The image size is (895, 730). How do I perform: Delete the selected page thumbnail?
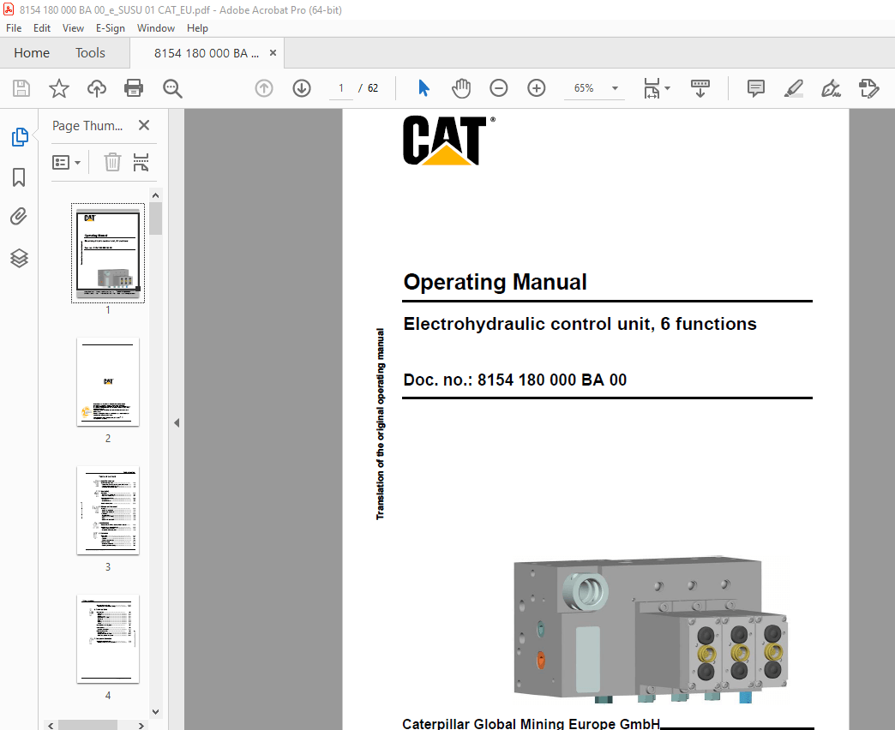click(x=112, y=162)
